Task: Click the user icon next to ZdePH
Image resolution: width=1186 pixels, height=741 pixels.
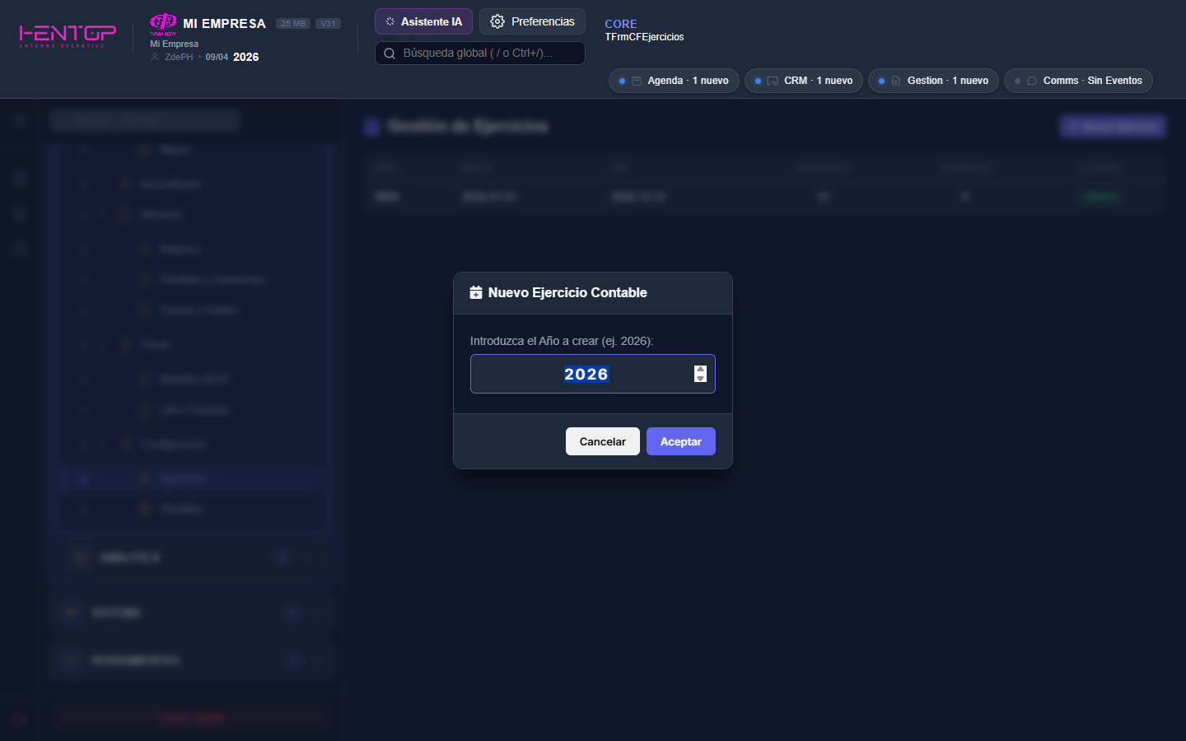Action: coord(155,57)
